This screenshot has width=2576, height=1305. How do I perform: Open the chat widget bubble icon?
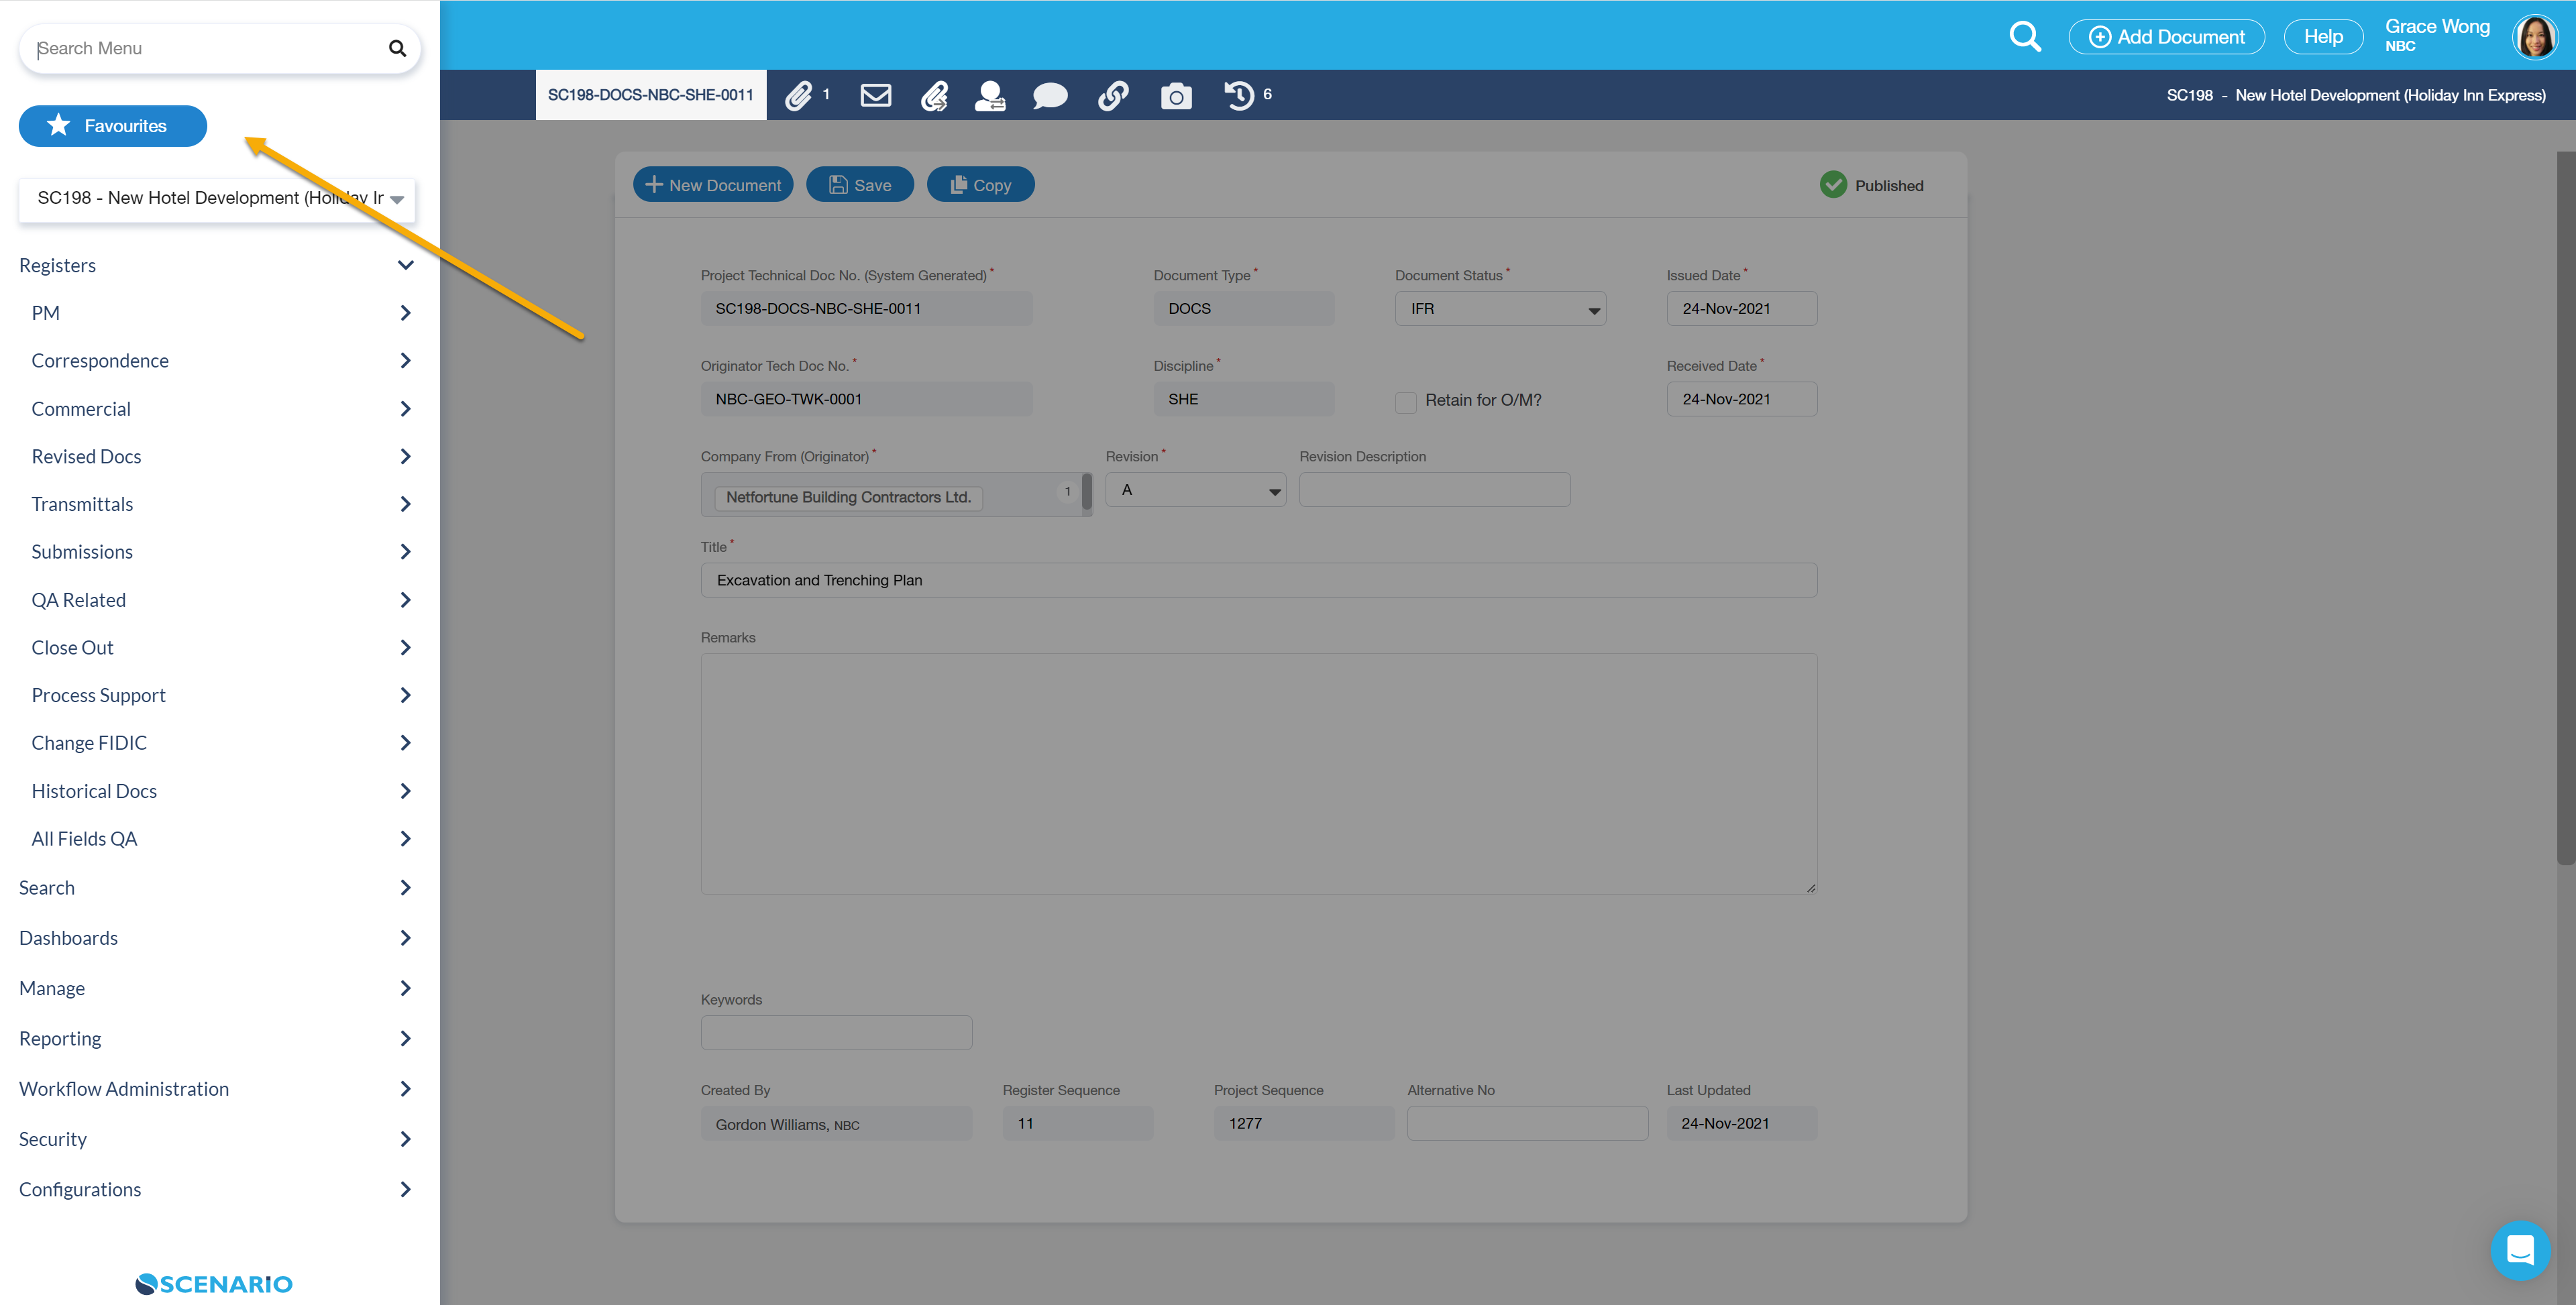tap(2520, 1250)
